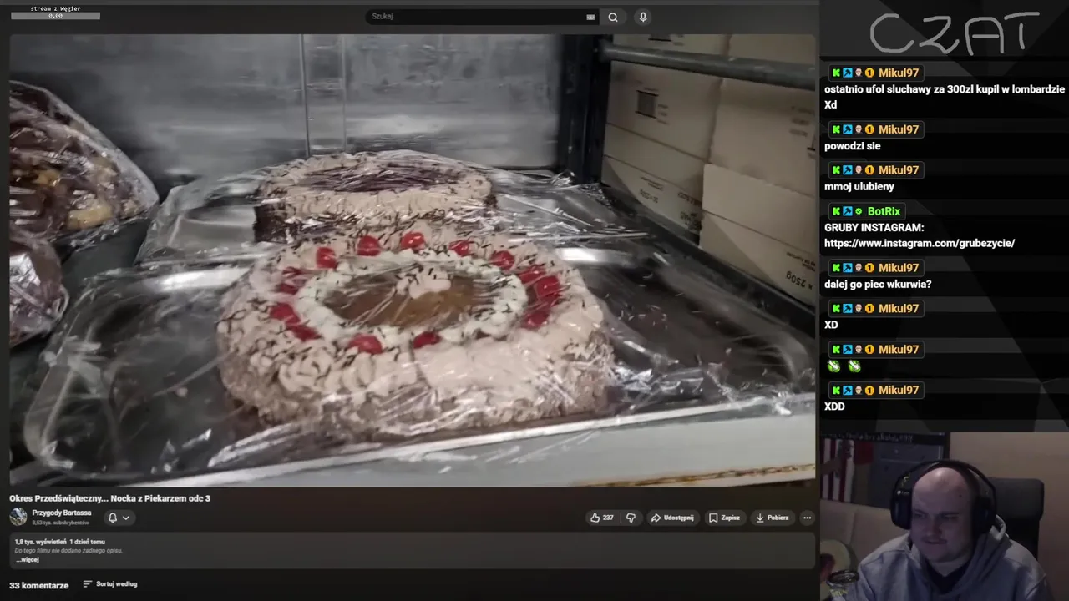Download the video via Pobierz button

[x=772, y=518]
